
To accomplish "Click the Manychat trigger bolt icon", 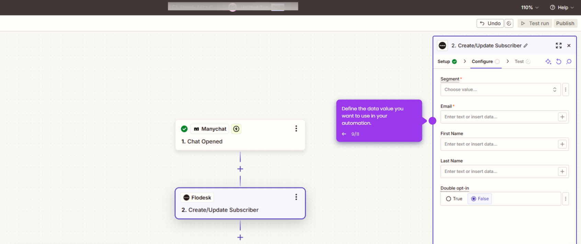I will tap(236, 129).
